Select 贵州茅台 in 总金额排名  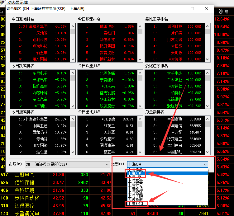(175, 145)
